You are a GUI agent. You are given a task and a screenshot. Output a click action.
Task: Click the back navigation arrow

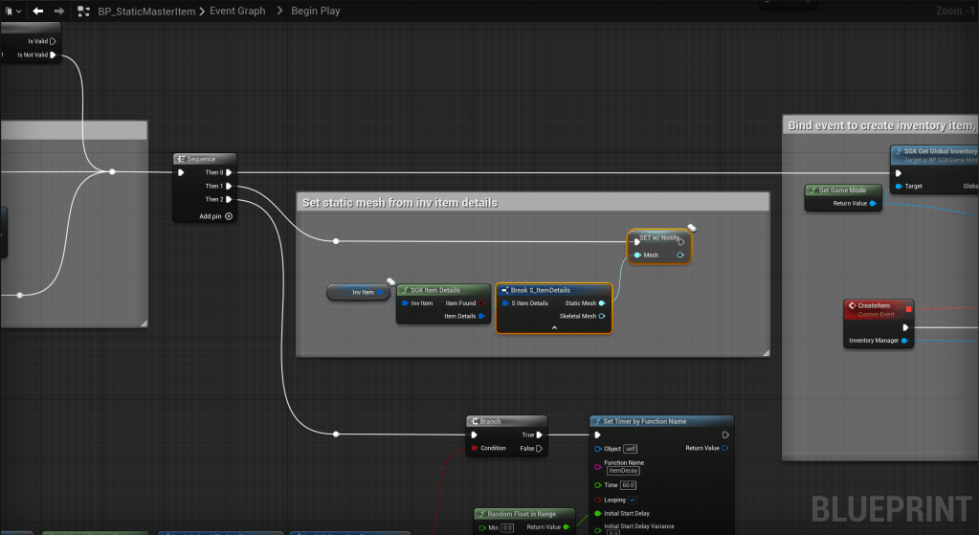click(x=38, y=11)
